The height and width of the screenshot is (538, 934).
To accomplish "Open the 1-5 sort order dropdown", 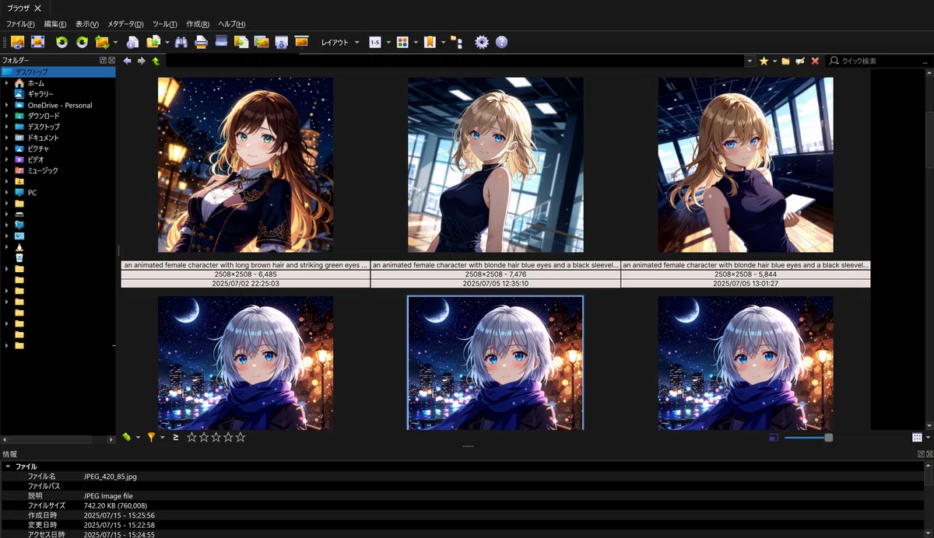I will (387, 42).
